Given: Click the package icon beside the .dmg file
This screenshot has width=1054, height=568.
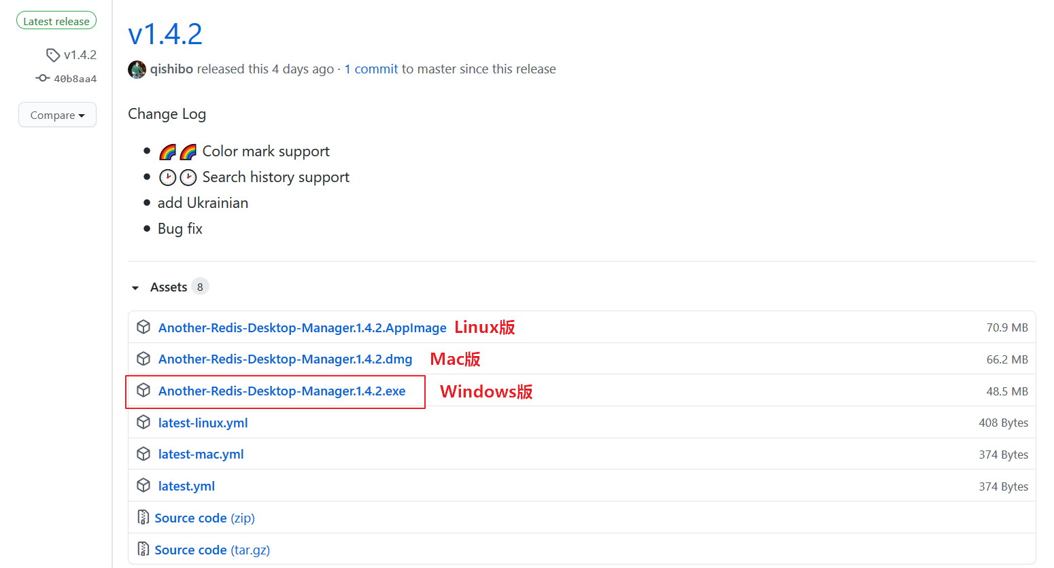Looking at the screenshot, I should [x=143, y=359].
